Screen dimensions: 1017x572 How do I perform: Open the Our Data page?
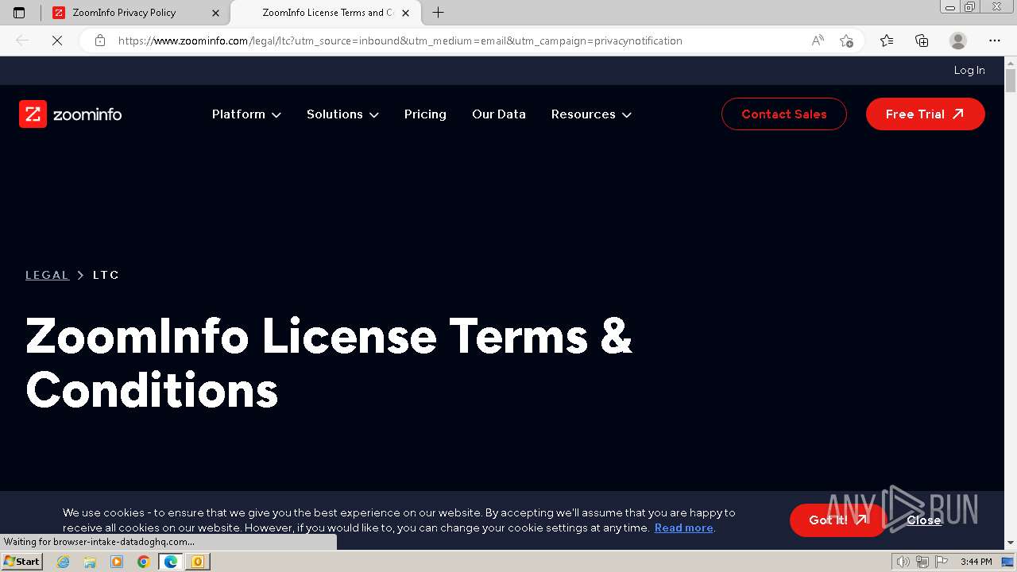point(499,114)
